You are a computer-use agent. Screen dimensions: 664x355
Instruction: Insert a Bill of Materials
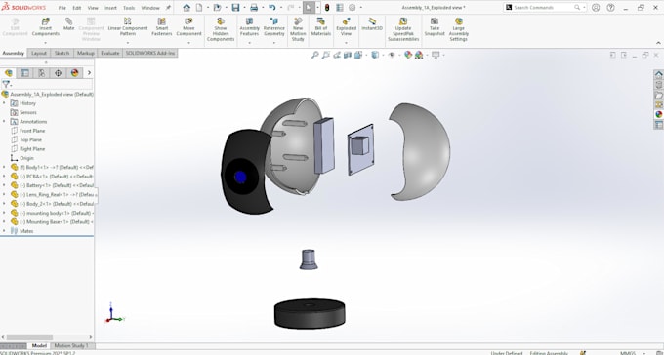click(321, 27)
